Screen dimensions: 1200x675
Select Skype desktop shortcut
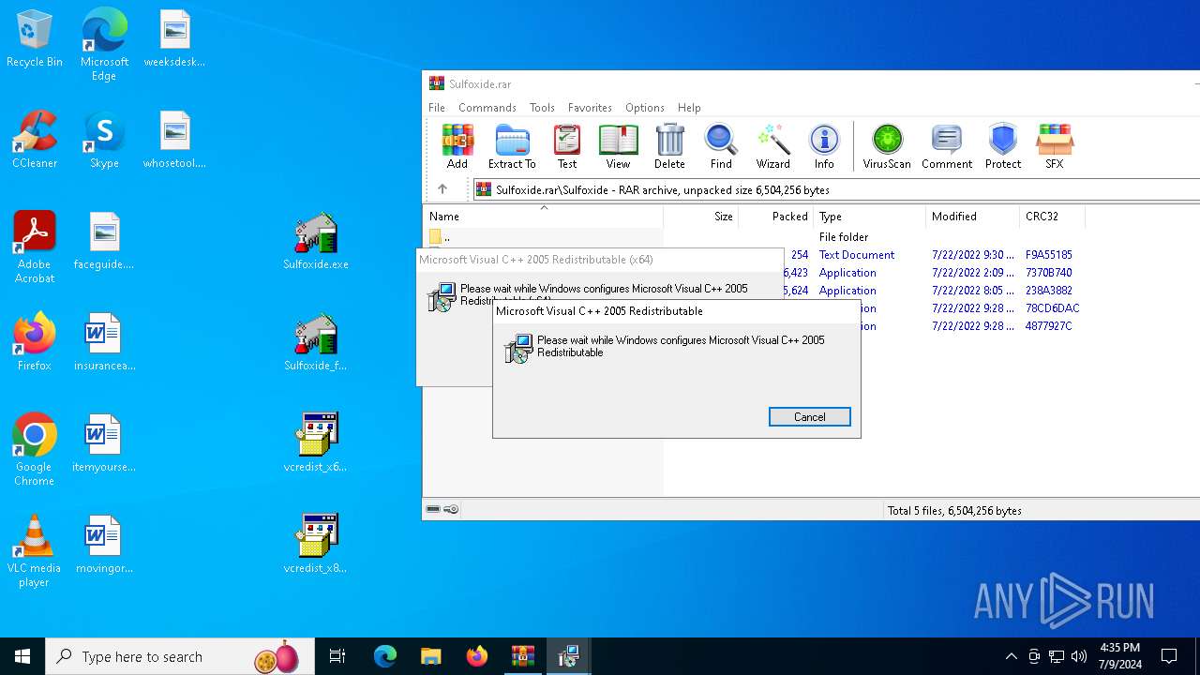pyautogui.click(x=104, y=140)
